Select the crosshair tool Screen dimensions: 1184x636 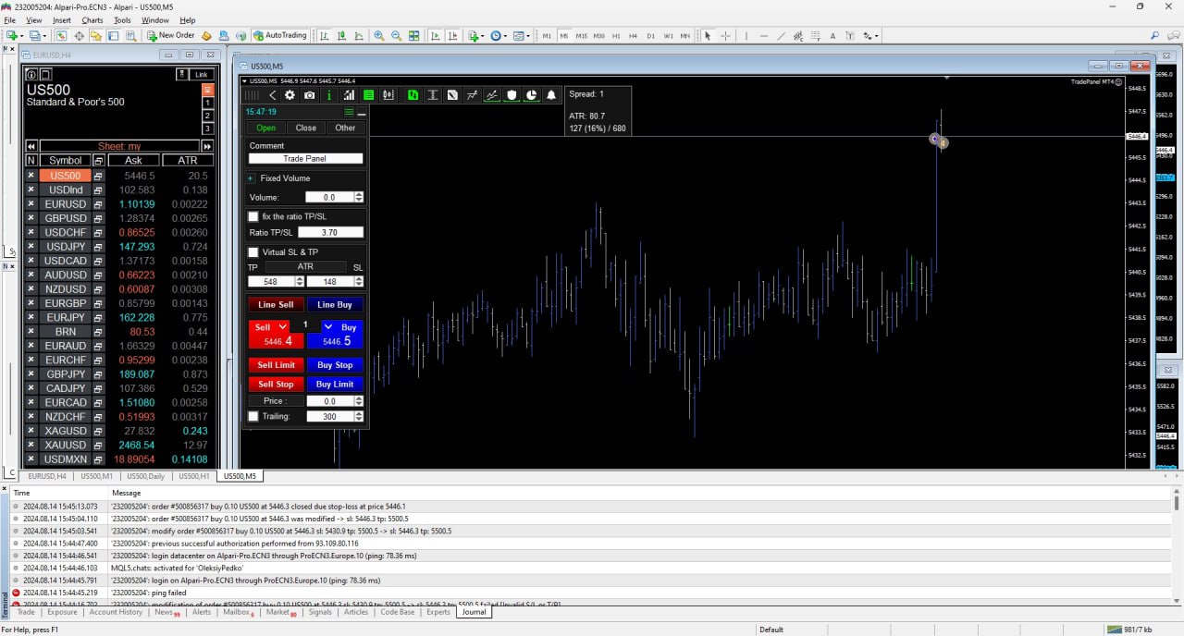pyautogui.click(x=726, y=35)
